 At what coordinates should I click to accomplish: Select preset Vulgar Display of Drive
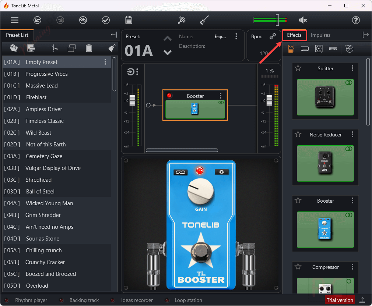point(57,168)
